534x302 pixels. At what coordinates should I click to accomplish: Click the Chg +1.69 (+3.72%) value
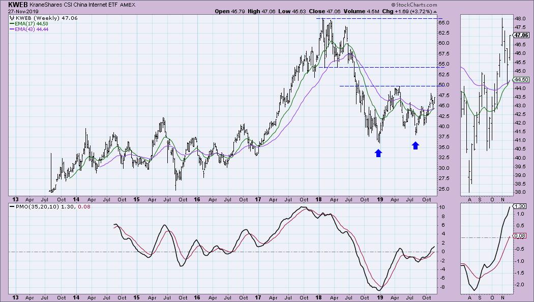(407, 11)
